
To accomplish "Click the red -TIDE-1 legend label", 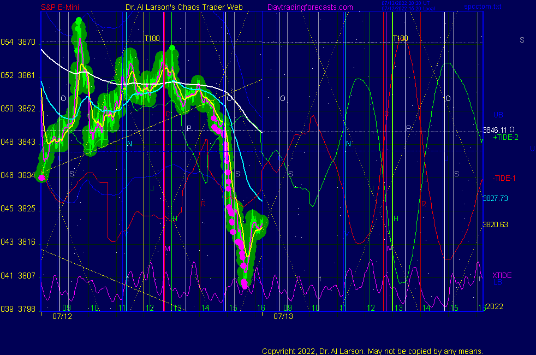I will [x=504, y=178].
